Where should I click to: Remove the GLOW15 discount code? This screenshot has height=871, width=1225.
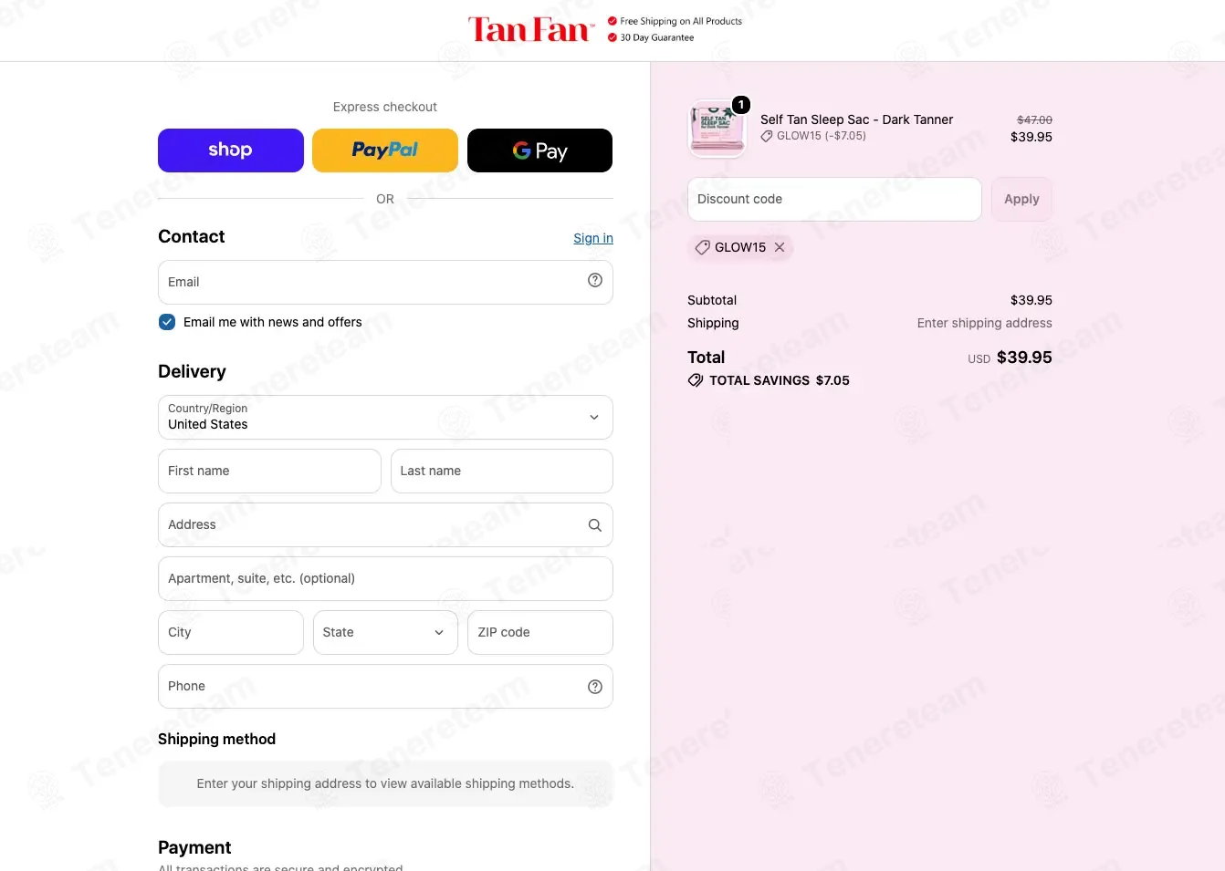[780, 247]
